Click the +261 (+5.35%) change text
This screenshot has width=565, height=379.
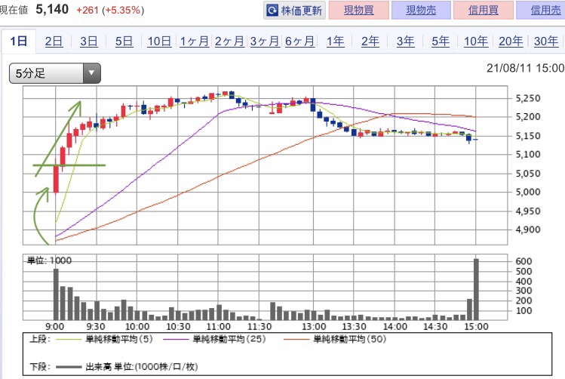pos(110,10)
